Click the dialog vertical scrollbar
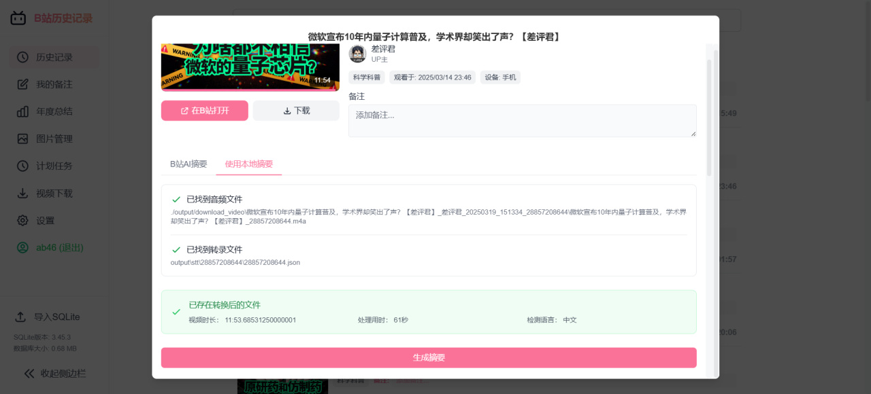Image resolution: width=871 pixels, height=394 pixels. (709, 118)
